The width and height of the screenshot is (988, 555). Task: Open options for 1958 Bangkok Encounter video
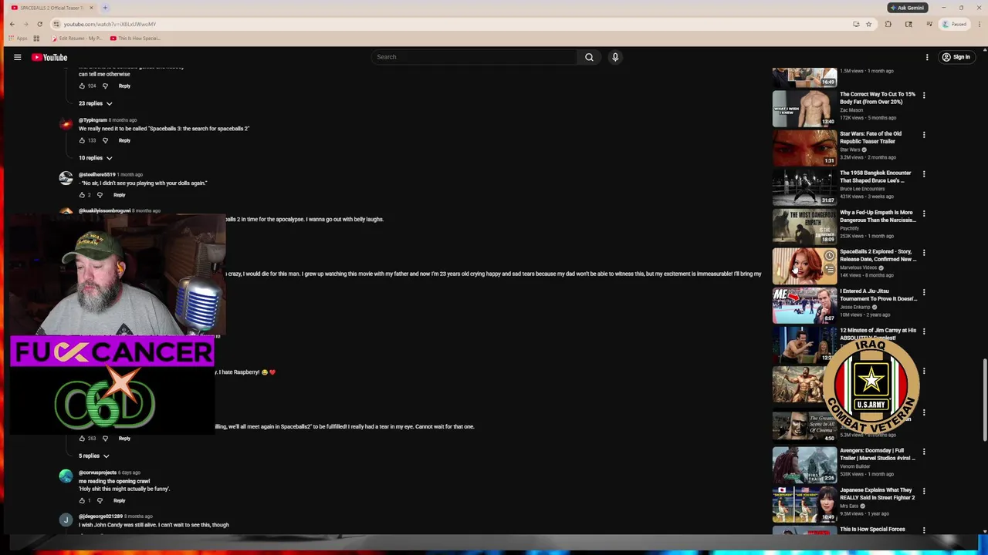(x=924, y=174)
